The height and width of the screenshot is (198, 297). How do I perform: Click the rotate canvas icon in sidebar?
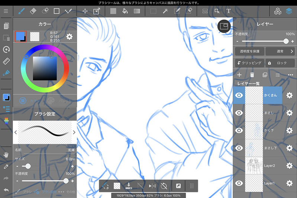click(x=6, y=50)
